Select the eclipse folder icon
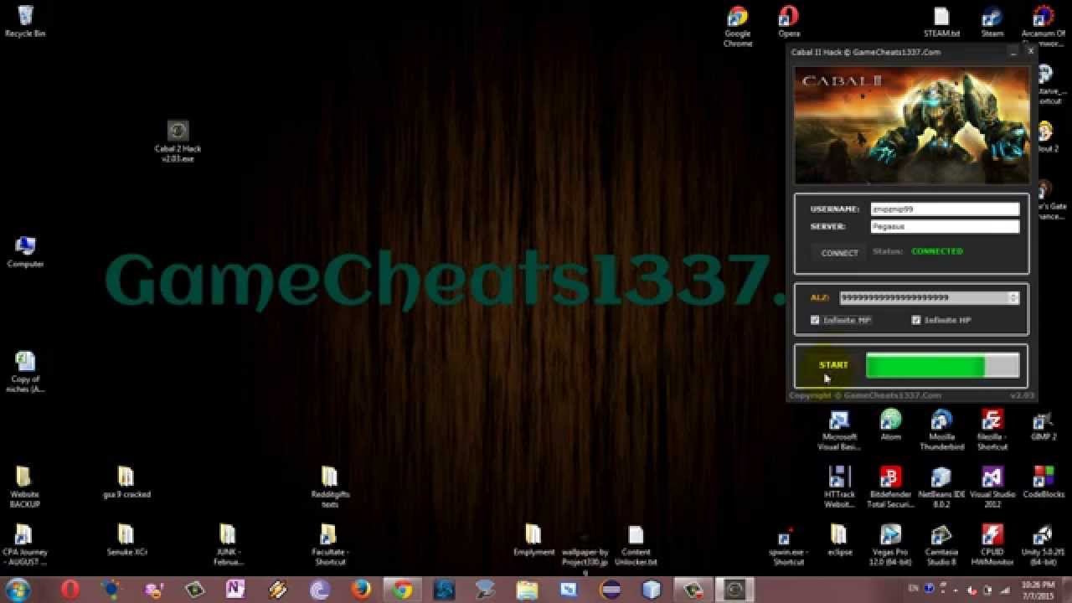 coord(839,540)
